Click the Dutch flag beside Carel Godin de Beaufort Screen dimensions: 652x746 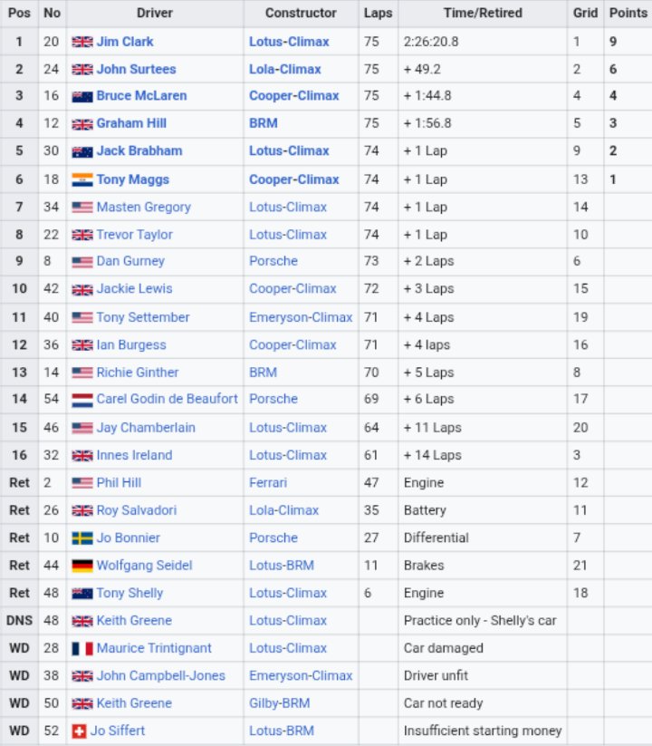coord(82,400)
